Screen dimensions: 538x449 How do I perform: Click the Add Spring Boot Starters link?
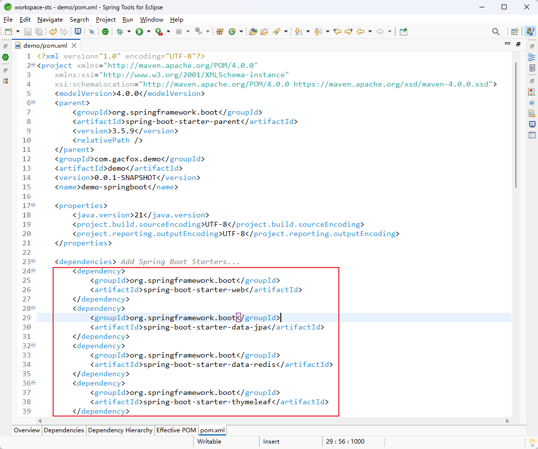(x=180, y=262)
